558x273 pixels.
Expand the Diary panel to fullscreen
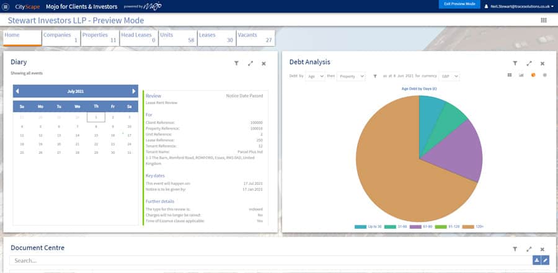[250, 63]
